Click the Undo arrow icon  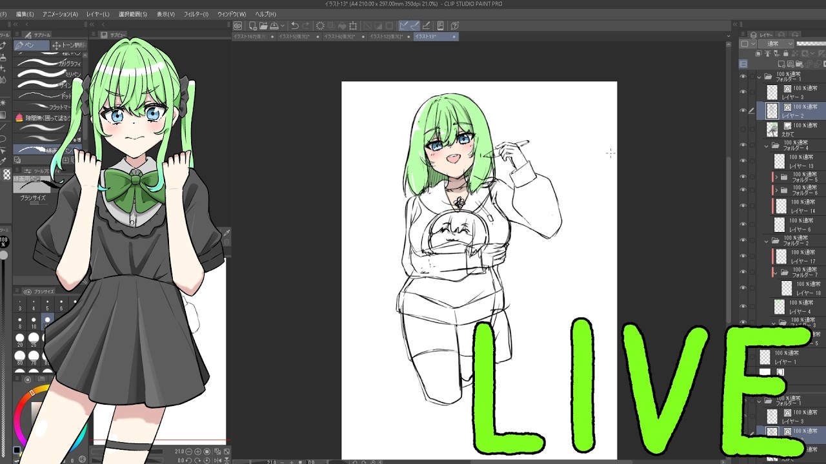coord(295,26)
